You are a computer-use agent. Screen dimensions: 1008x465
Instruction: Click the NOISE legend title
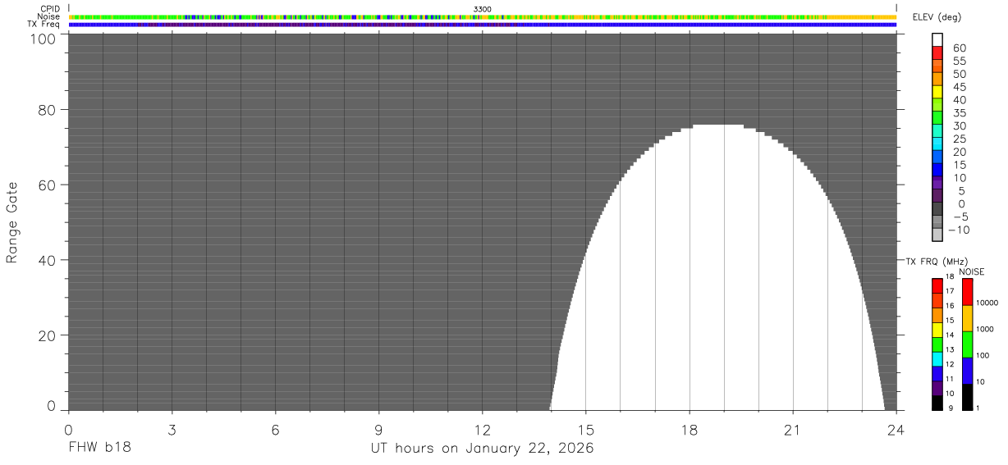click(x=972, y=271)
